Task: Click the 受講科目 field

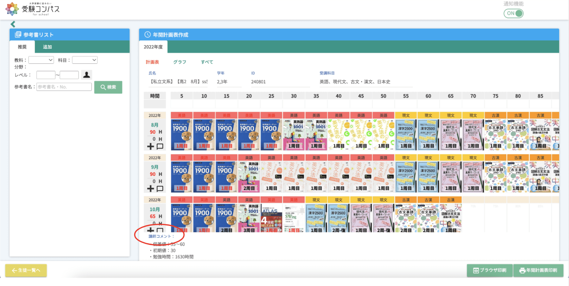Action: (x=366, y=82)
